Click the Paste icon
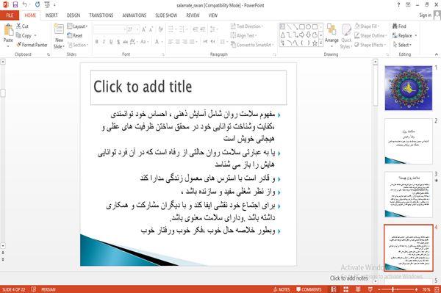Image resolution: width=441 pixels, height=293 pixels. 8,30
